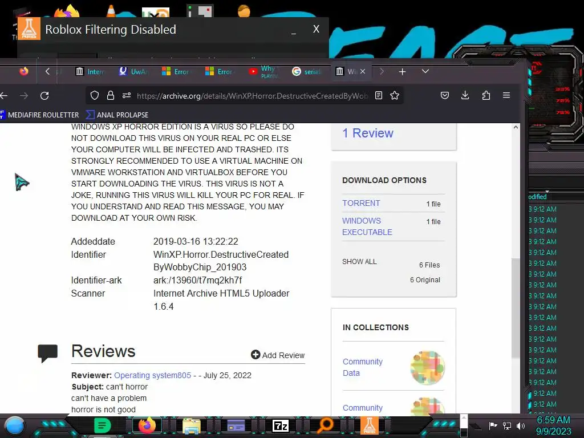Select the WINDOWS EXECUTABLE download option
584x438 pixels.
pos(367,226)
